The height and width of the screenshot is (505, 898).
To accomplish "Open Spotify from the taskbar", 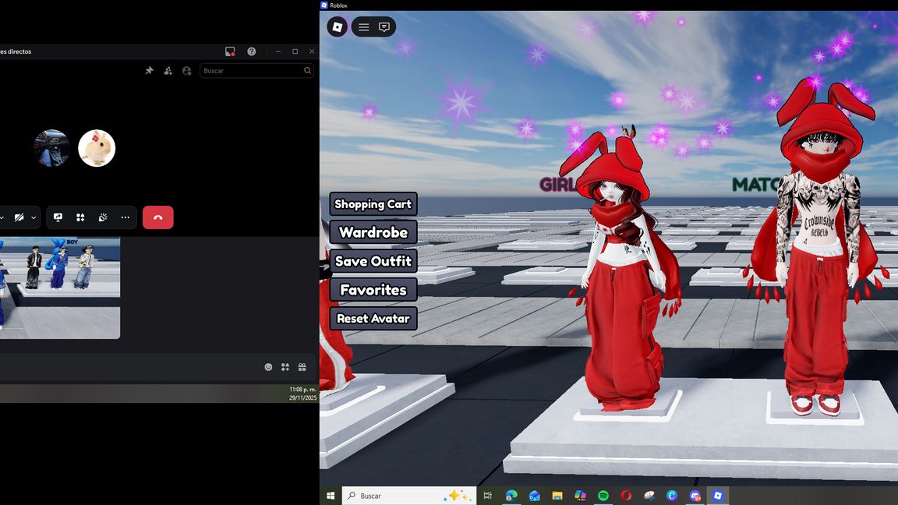I will coord(603,496).
